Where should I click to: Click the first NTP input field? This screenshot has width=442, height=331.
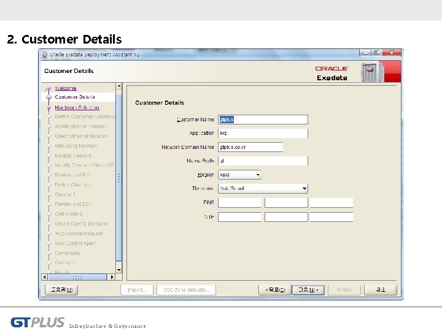tap(240, 217)
